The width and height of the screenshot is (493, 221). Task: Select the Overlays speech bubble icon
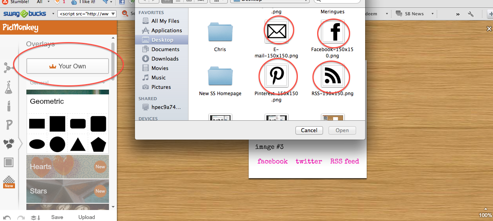[9, 144]
